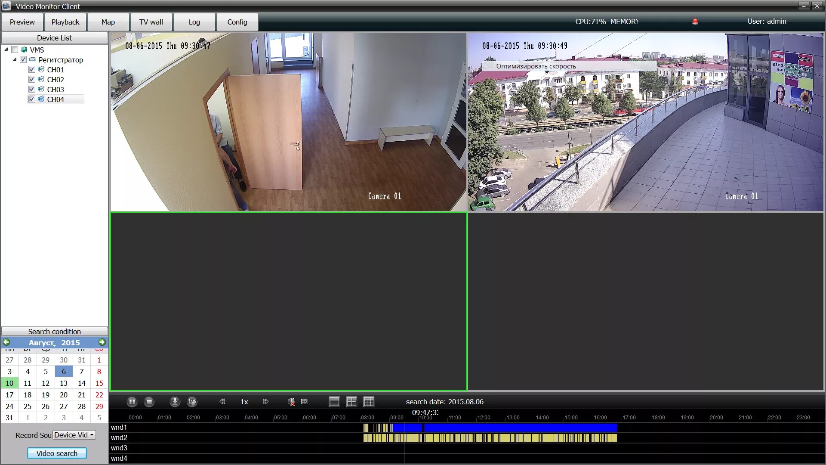Viewport: 826px width, 465px height.
Task: Click wnd1 blue recording timeline bar
Action: click(x=520, y=428)
